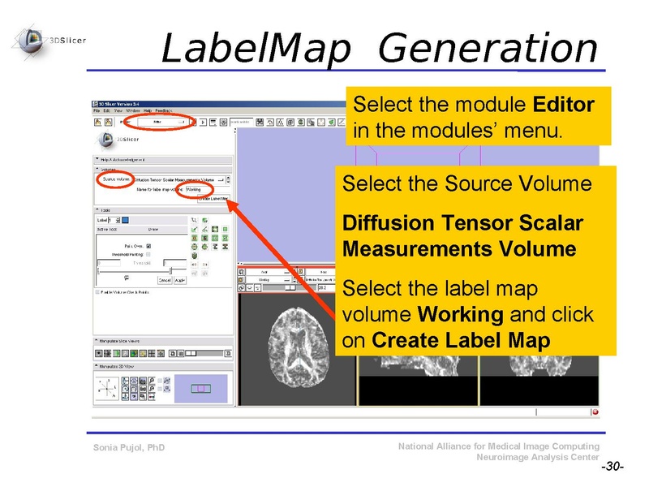Toggle the Threshold Painting checkbox

[x=148, y=255]
